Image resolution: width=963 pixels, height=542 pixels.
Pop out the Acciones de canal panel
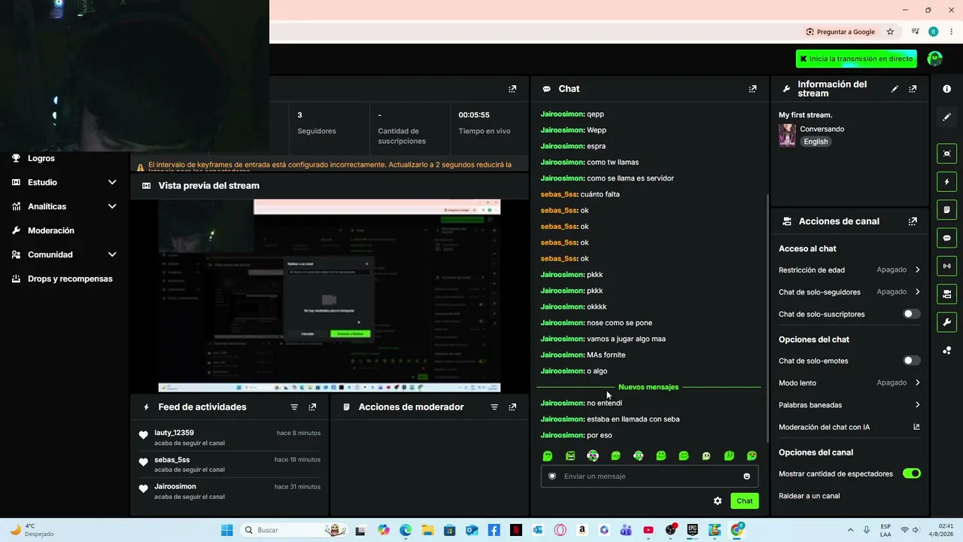pos(913,221)
